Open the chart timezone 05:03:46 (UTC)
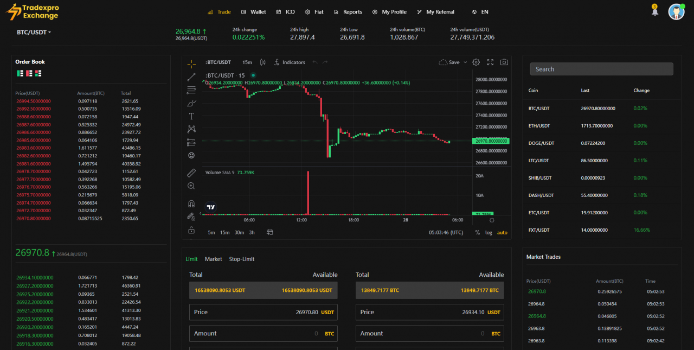 (446, 232)
